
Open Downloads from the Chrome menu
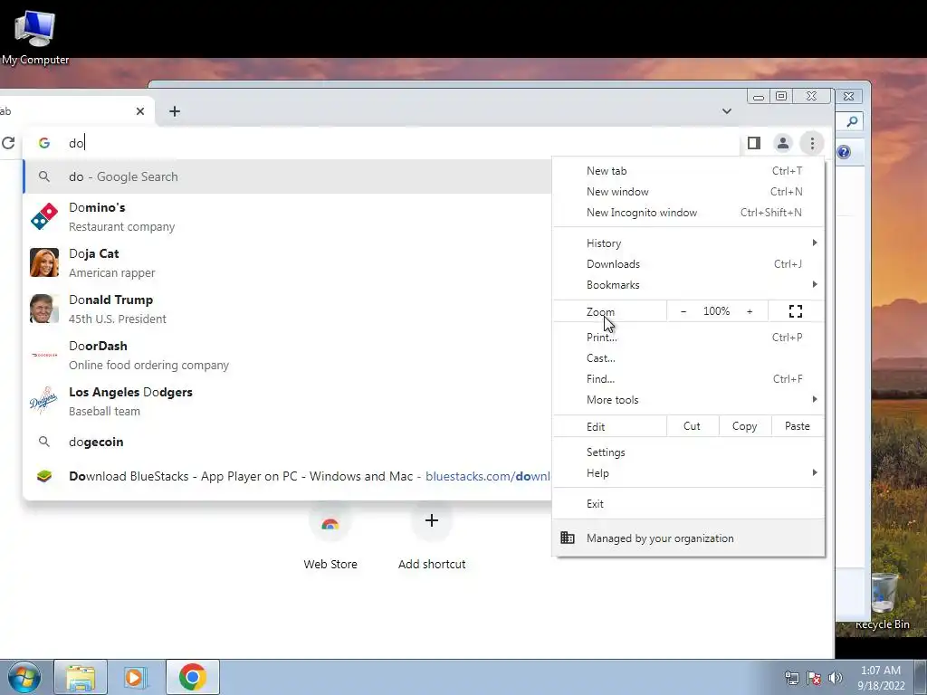(688, 263)
